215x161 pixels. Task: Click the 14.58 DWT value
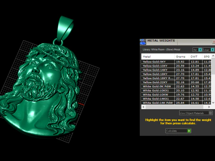(x=195, y=99)
